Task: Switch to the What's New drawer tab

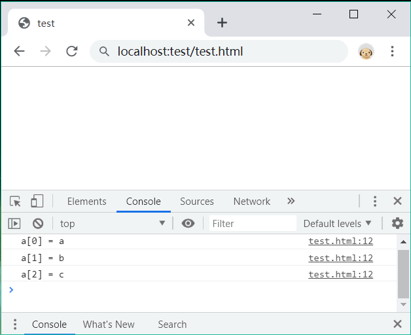Action: coord(109,325)
